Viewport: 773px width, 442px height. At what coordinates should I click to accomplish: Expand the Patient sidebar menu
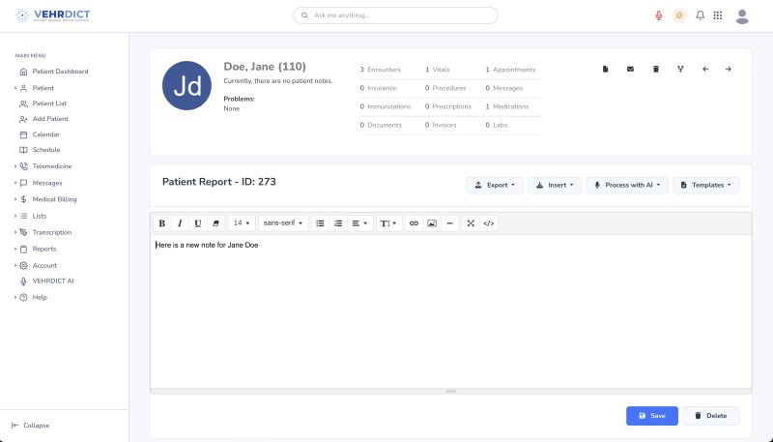[x=43, y=88]
